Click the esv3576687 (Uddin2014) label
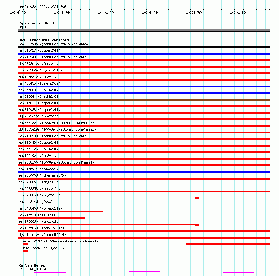The width and height of the screenshot is (279, 276). 39,90
